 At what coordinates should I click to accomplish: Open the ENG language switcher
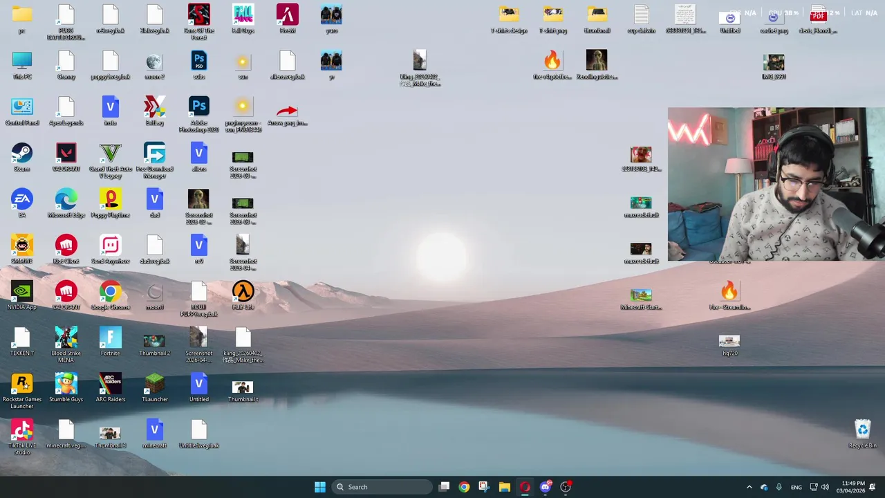(796, 487)
